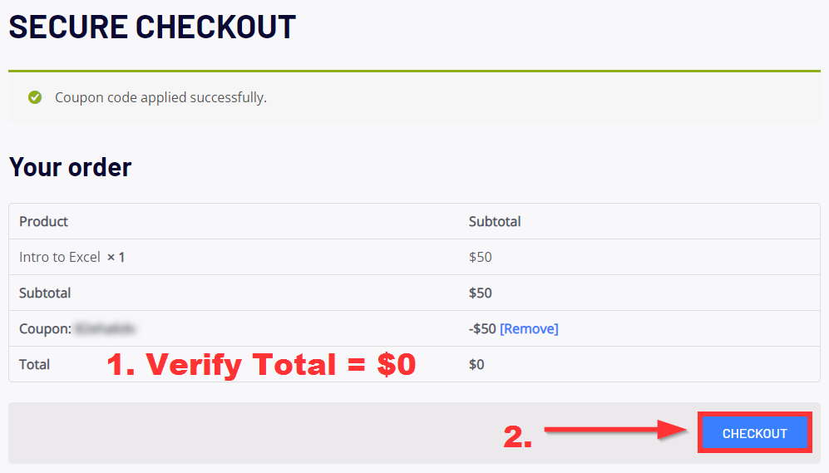Click the bold Subtotal row label
Screen dimensions: 829x473
tap(45, 293)
